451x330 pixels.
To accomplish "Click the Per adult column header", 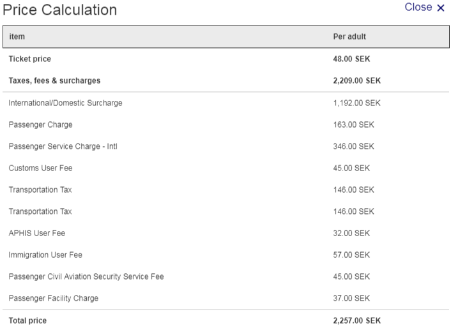I will coord(349,37).
